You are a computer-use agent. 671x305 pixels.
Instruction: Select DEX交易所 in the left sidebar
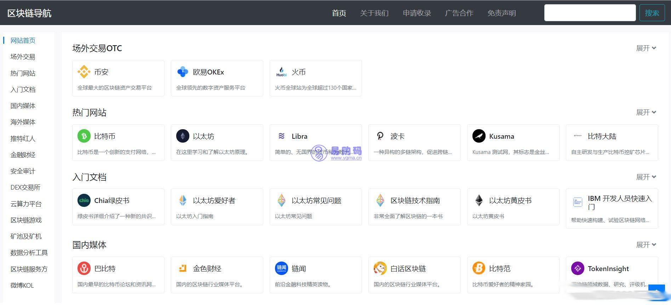[x=25, y=187]
